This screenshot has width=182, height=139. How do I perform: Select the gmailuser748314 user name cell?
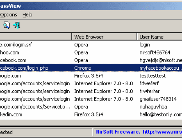pyautogui.click(x=158, y=99)
